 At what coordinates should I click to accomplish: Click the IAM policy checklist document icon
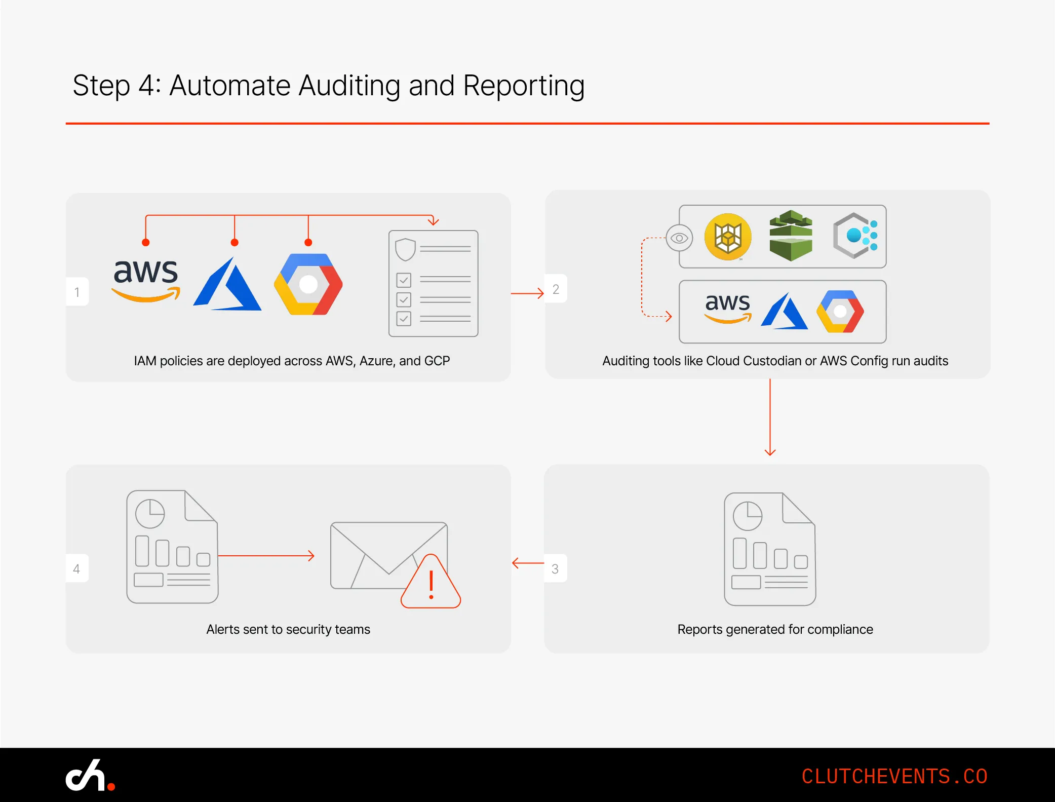coord(434,283)
